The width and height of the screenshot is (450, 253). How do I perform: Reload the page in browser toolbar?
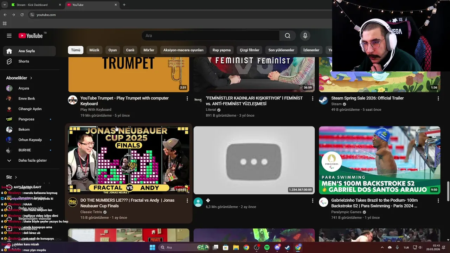22,15
